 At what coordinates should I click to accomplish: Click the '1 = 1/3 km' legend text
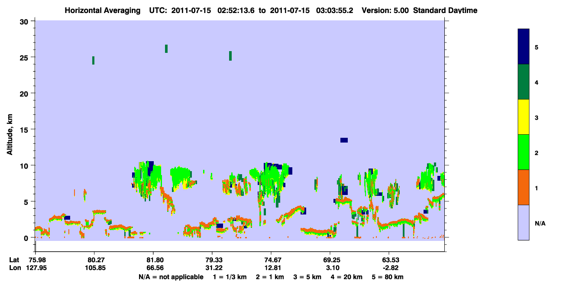pyautogui.click(x=229, y=276)
